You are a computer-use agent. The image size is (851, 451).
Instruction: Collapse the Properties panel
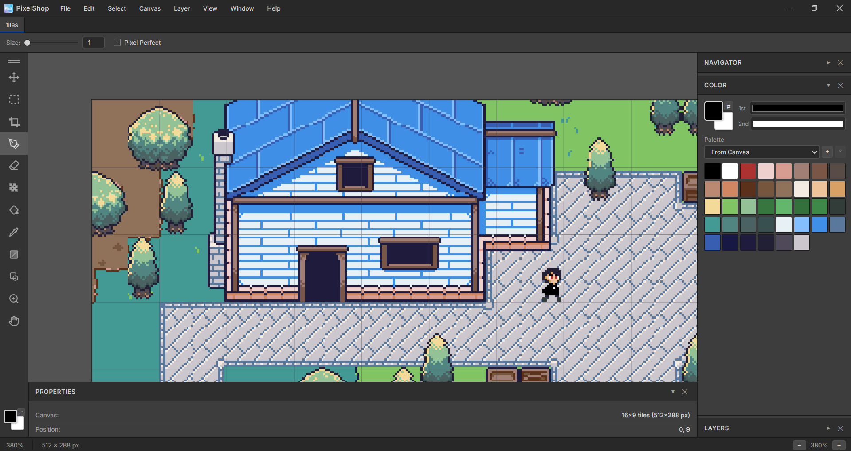[673, 392]
